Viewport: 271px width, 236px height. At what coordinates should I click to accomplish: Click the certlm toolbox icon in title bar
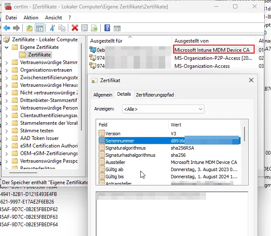pos(8,7)
